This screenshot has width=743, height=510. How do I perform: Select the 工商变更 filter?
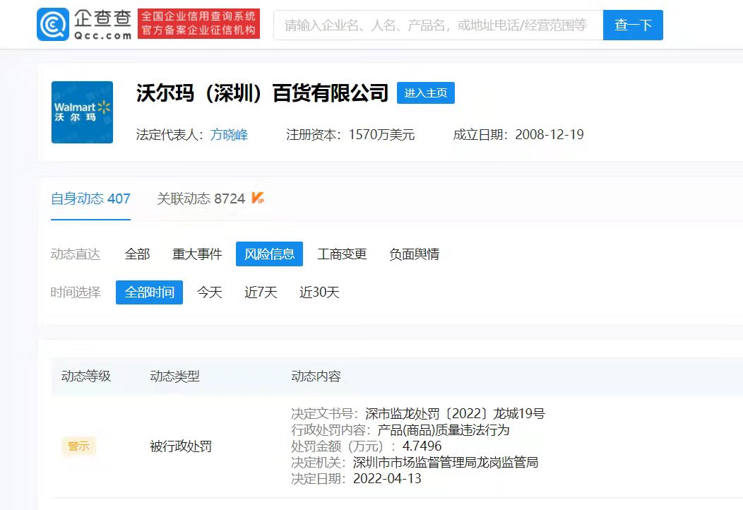[x=342, y=254]
